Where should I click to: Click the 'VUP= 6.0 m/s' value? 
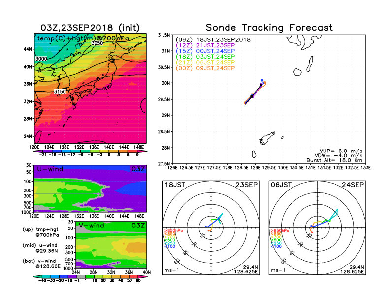point(341,151)
